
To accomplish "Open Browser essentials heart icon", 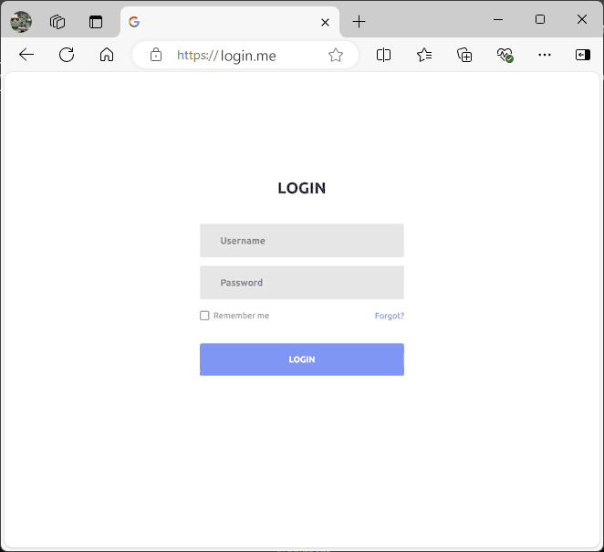I will (505, 55).
